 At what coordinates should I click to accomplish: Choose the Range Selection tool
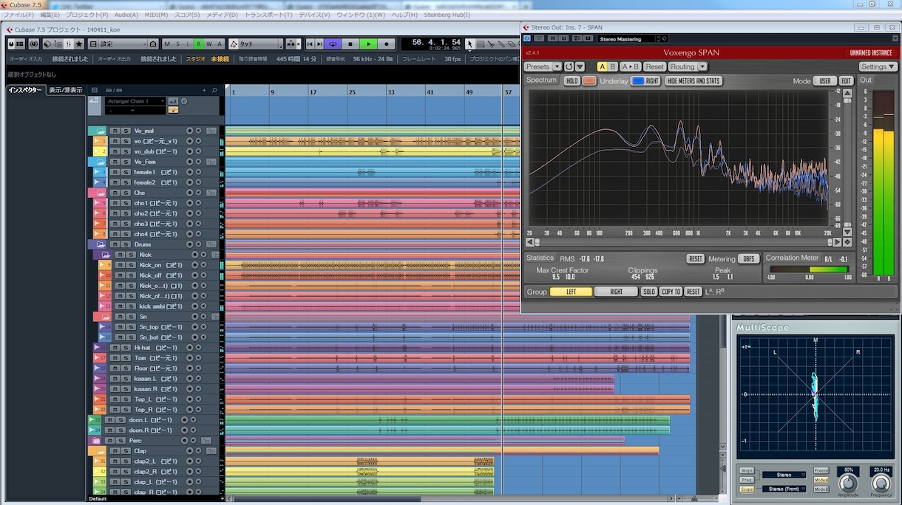[x=481, y=44]
